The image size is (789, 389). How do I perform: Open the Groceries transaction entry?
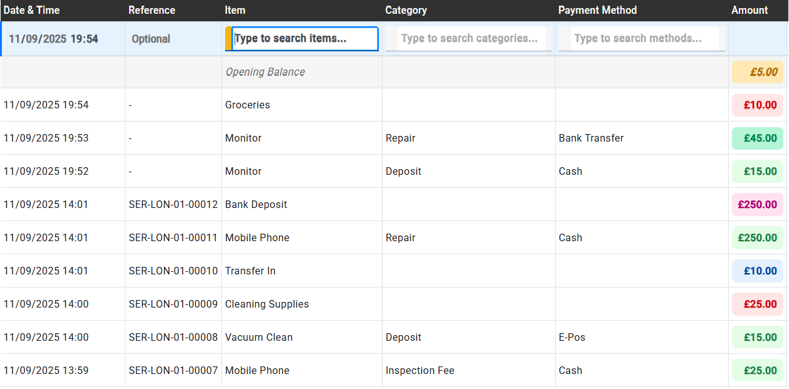pyautogui.click(x=247, y=105)
